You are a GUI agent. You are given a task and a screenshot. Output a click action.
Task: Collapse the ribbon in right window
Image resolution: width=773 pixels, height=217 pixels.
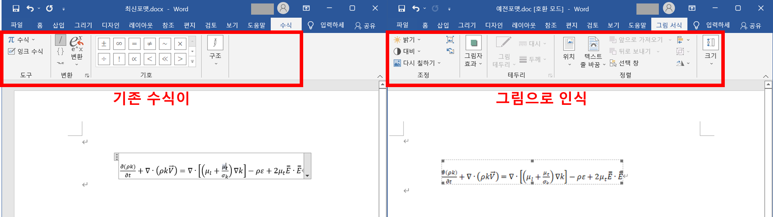point(766,76)
